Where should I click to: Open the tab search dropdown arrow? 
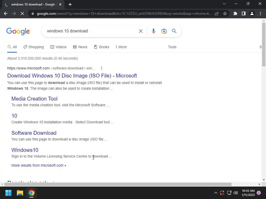224,4
